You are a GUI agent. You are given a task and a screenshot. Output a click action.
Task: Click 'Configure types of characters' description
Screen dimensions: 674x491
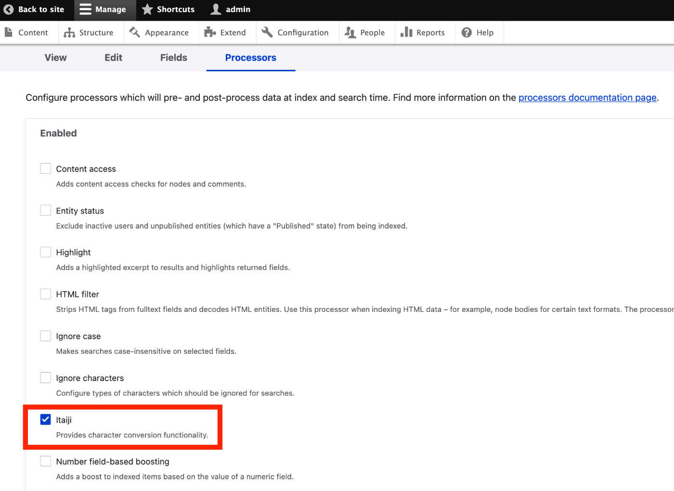pyautogui.click(x=175, y=393)
